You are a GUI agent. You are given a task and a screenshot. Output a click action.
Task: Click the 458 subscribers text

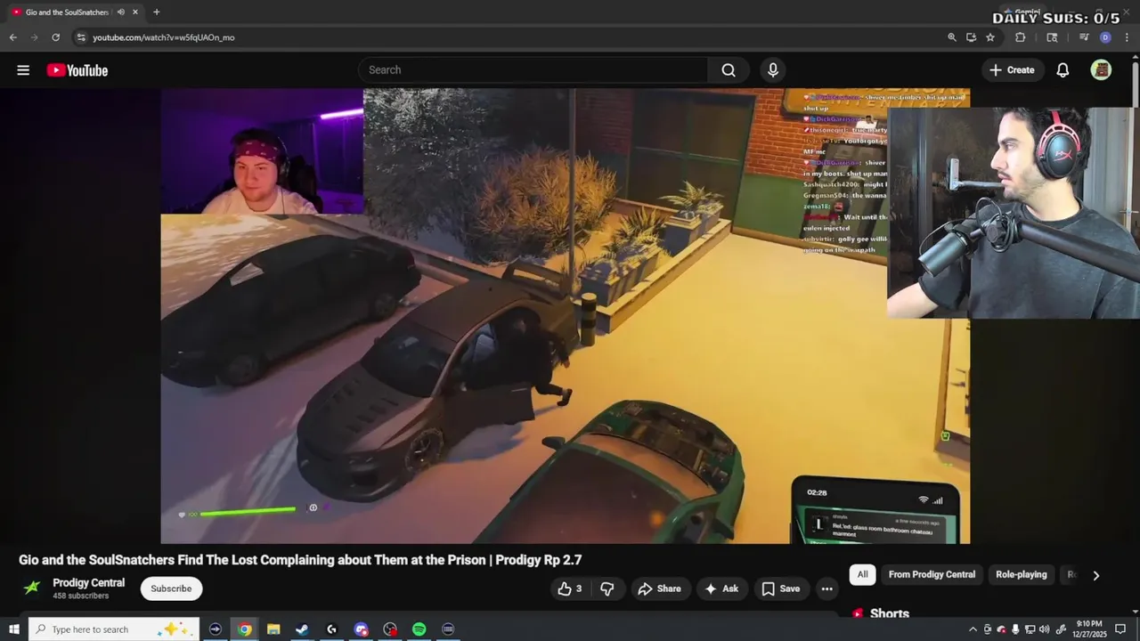81,596
